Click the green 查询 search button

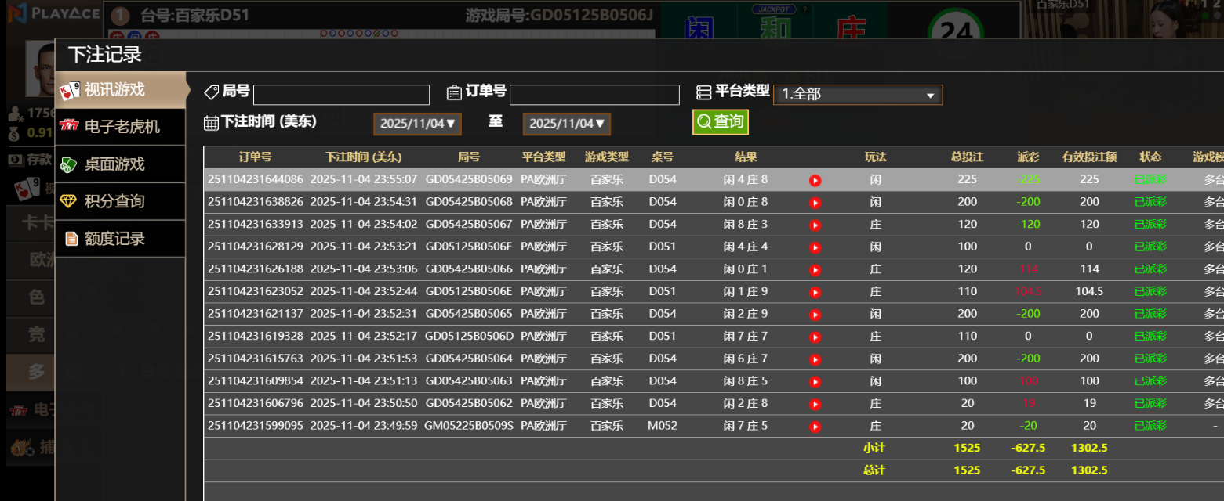coord(720,122)
